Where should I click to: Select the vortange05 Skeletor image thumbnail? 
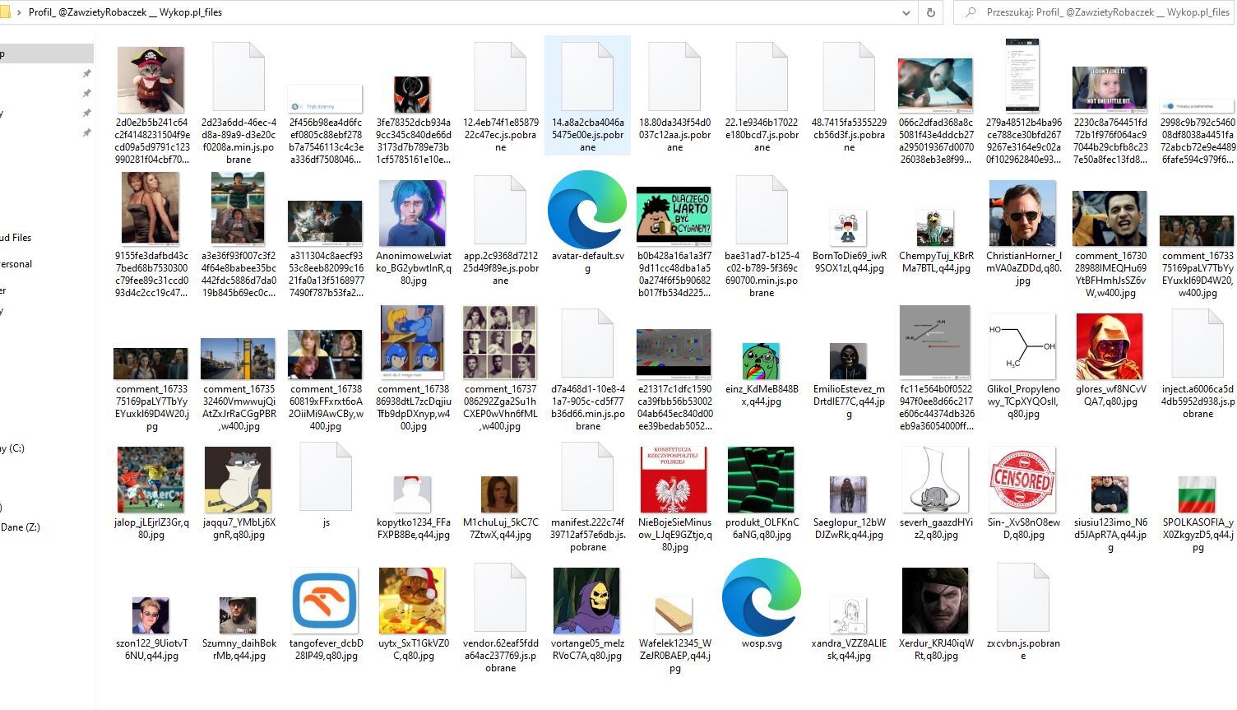(x=586, y=601)
